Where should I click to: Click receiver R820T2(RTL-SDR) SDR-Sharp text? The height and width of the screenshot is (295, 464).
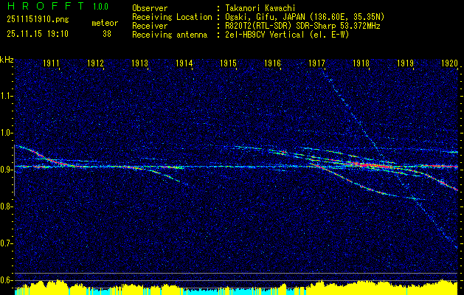[x=302, y=26]
